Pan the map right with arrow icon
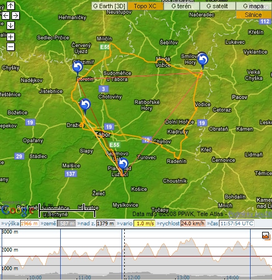This screenshot has width=272, height=280. pyautogui.click(x=15, y=15)
